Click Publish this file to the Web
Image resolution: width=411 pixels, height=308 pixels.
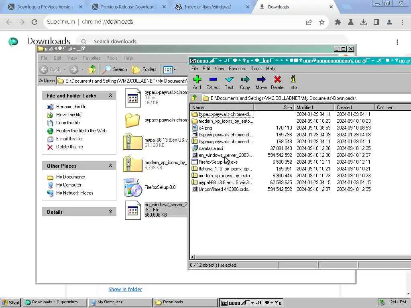[x=81, y=131]
